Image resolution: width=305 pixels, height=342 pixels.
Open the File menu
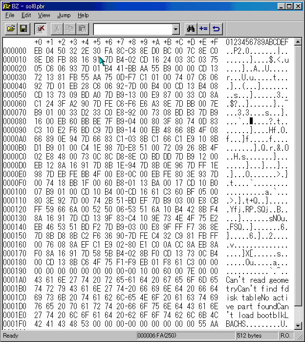(10, 15)
